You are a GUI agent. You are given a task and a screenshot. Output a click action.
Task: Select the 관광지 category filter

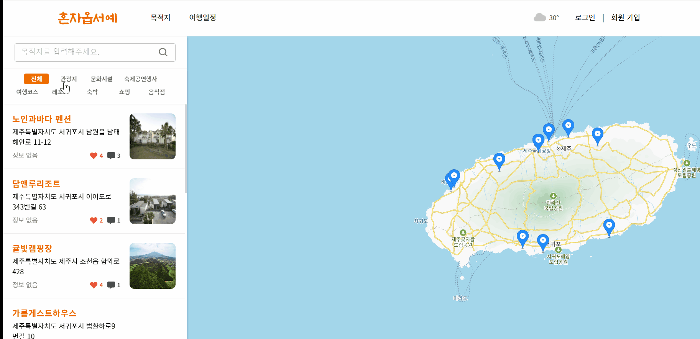69,79
